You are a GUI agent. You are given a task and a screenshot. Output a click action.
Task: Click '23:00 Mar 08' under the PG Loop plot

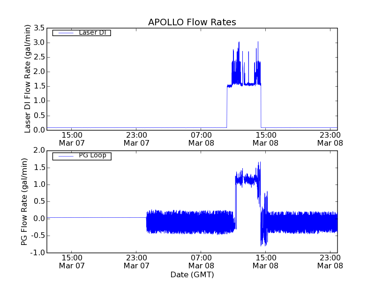pyautogui.click(x=330, y=262)
